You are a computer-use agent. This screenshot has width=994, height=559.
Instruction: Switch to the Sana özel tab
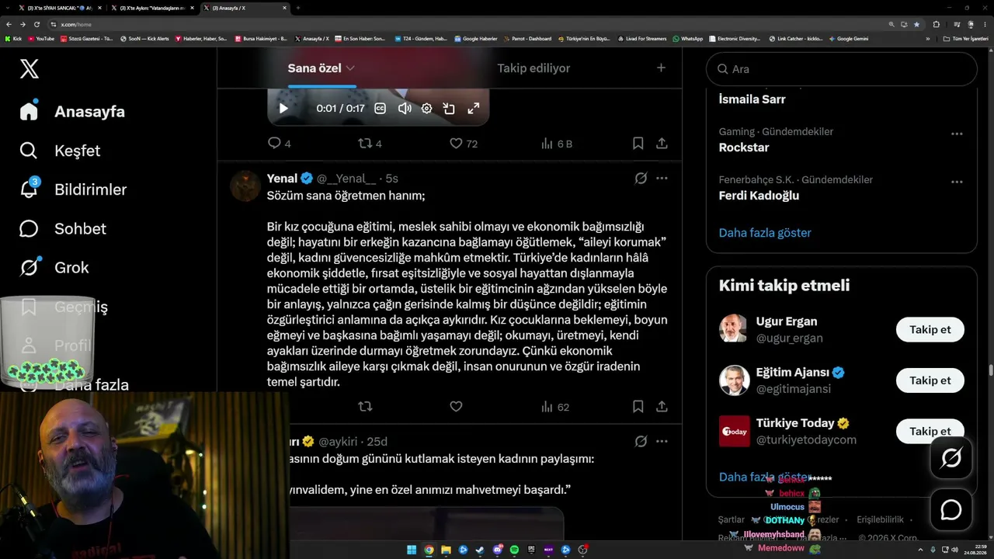pos(315,68)
